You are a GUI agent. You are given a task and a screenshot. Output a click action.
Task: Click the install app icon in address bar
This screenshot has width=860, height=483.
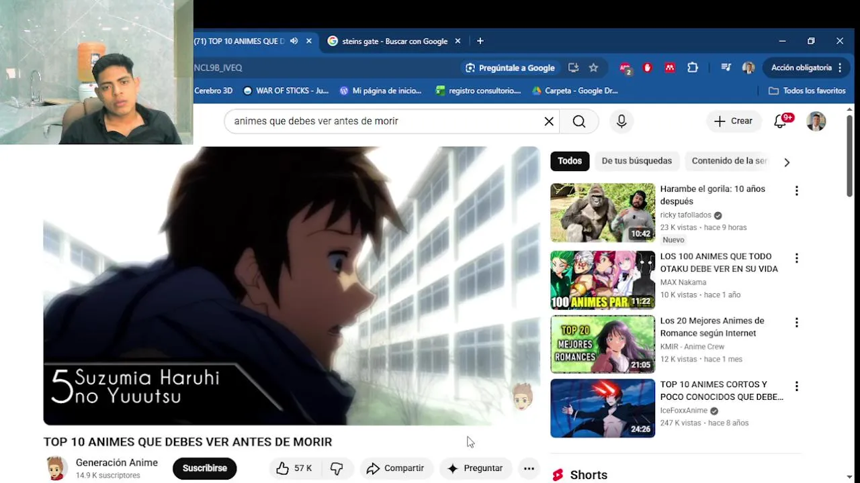point(573,68)
